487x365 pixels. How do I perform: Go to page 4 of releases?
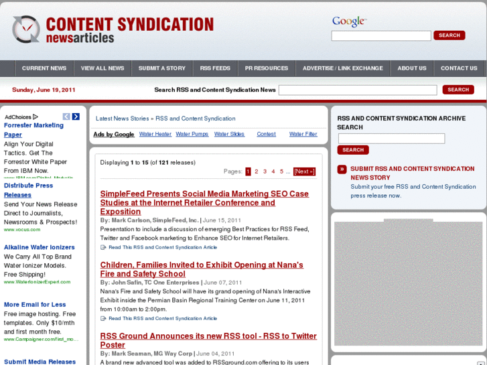pos(273,171)
